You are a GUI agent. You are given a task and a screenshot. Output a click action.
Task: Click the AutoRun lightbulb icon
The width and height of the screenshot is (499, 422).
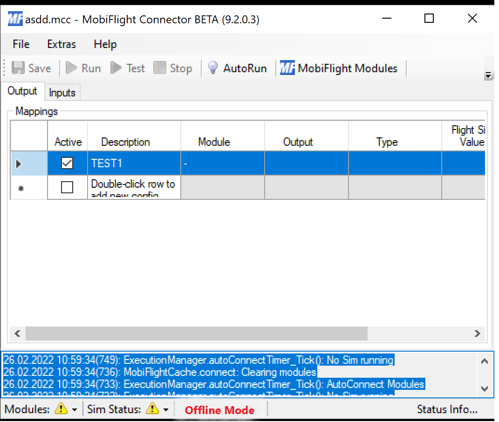(x=212, y=68)
